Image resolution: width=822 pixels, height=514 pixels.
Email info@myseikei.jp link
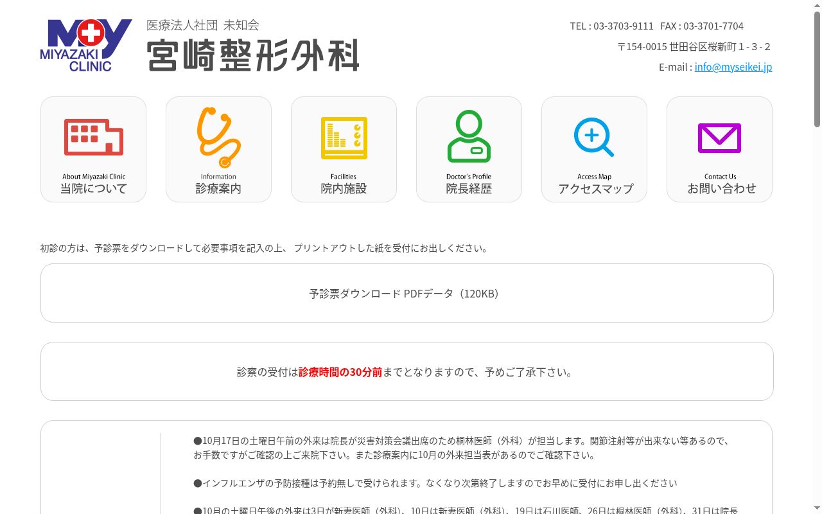[x=733, y=67]
